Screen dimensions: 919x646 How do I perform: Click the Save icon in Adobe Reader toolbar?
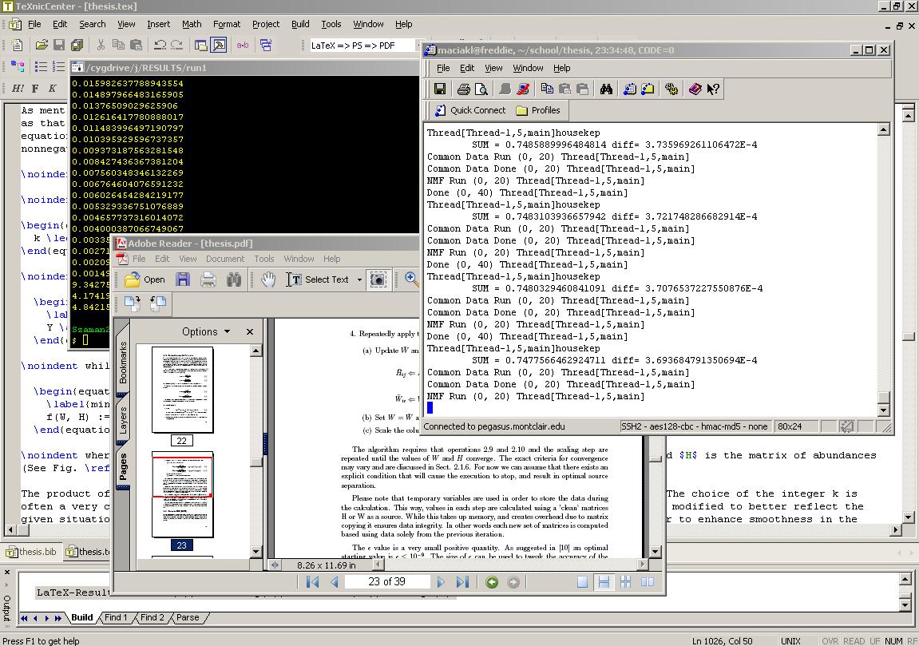coord(183,279)
